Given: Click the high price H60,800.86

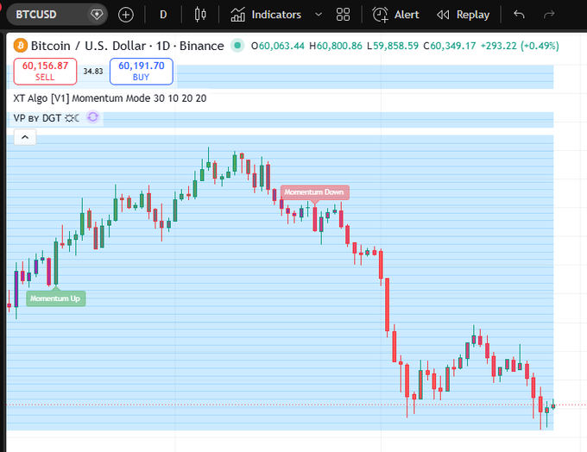Looking at the screenshot, I should pyautogui.click(x=336, y=46).
